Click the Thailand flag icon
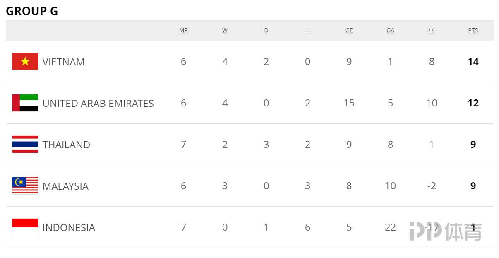Viewport: 499px width, 258px height. (25, 145)
